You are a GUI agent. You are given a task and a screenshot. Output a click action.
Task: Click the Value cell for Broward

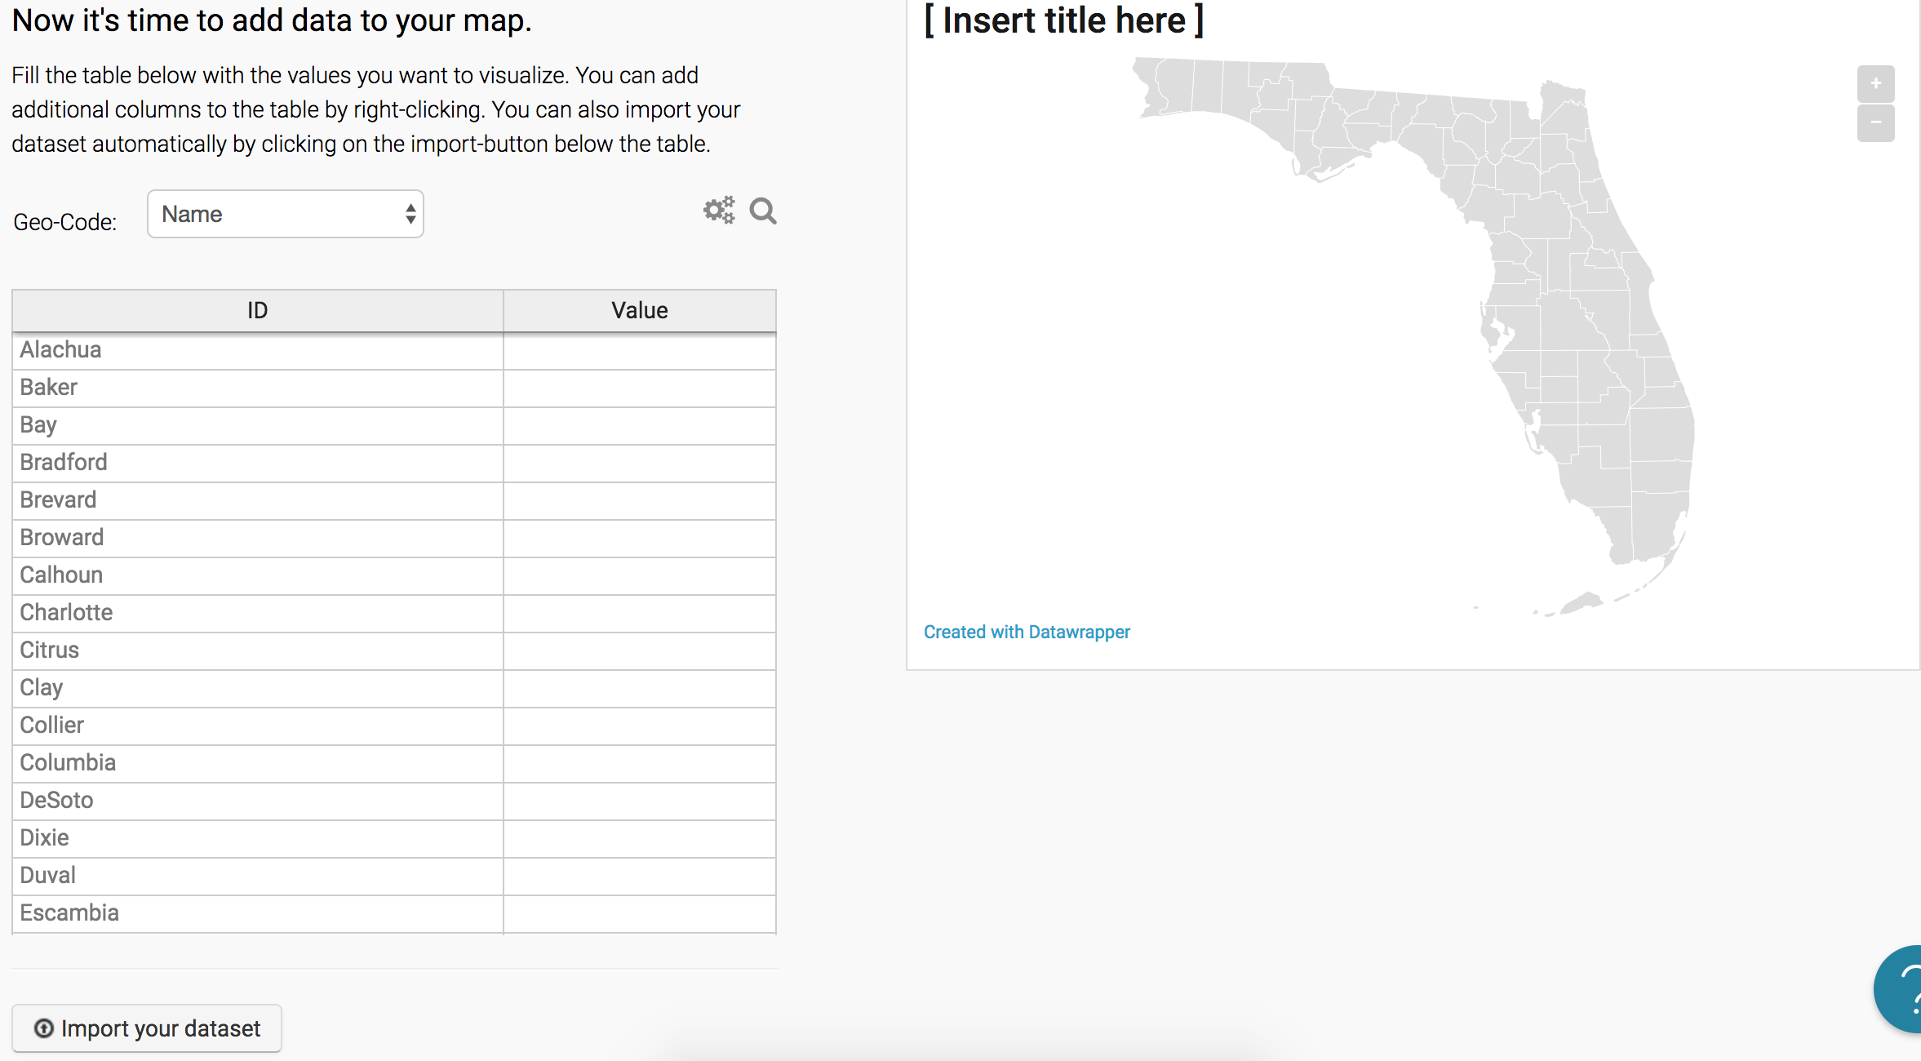(639, 538)
